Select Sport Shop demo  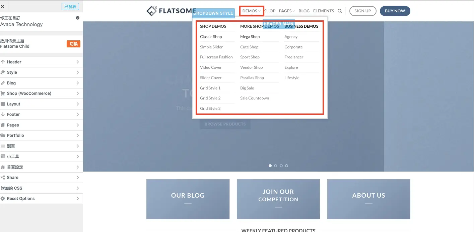tap(250, 57)
